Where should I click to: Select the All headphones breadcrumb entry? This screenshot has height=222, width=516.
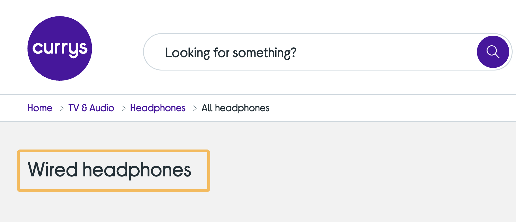click(x=235, y=108)
